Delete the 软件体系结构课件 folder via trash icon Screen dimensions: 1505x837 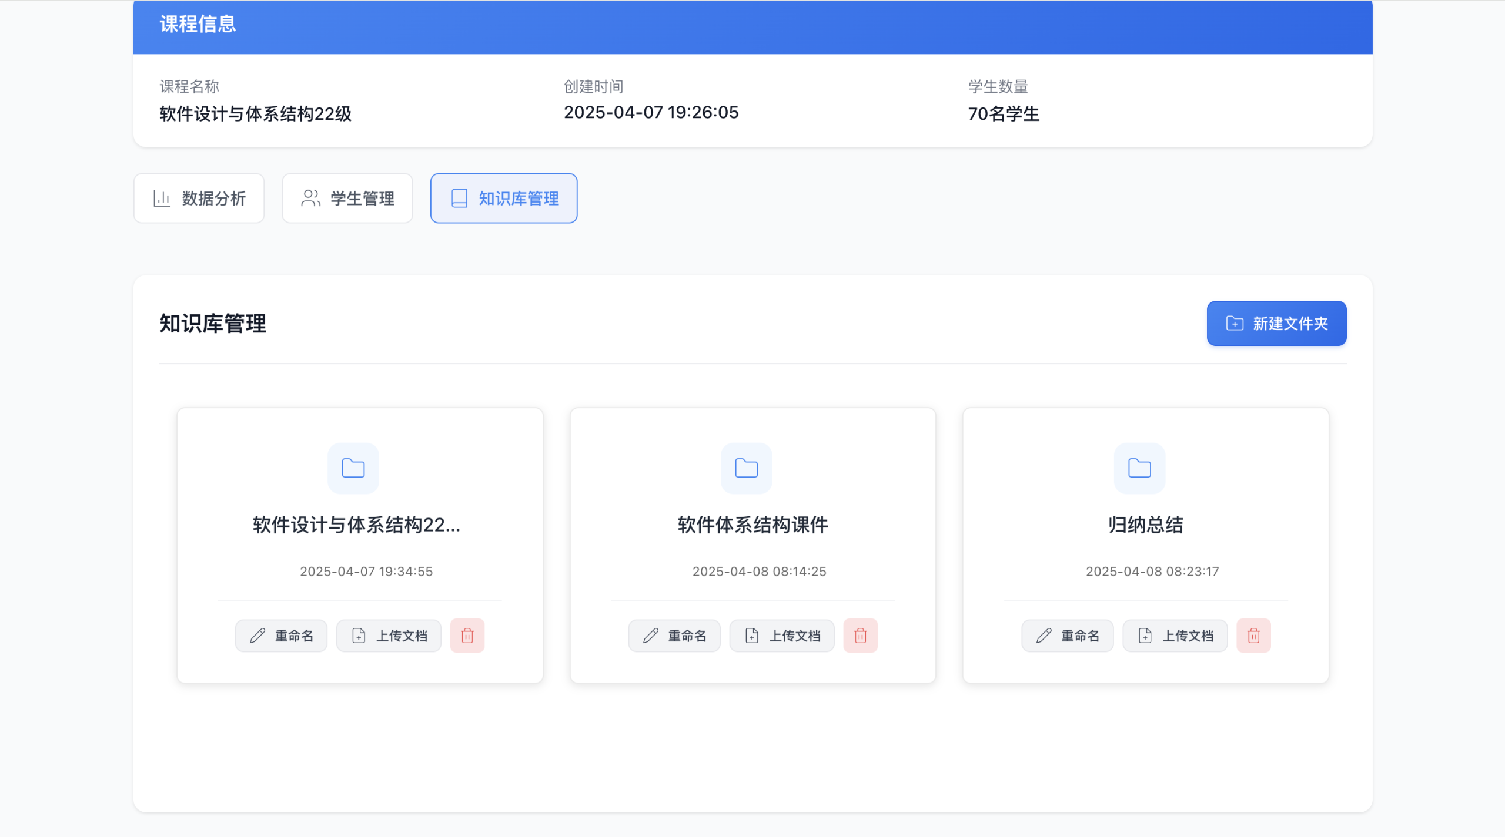860,636
